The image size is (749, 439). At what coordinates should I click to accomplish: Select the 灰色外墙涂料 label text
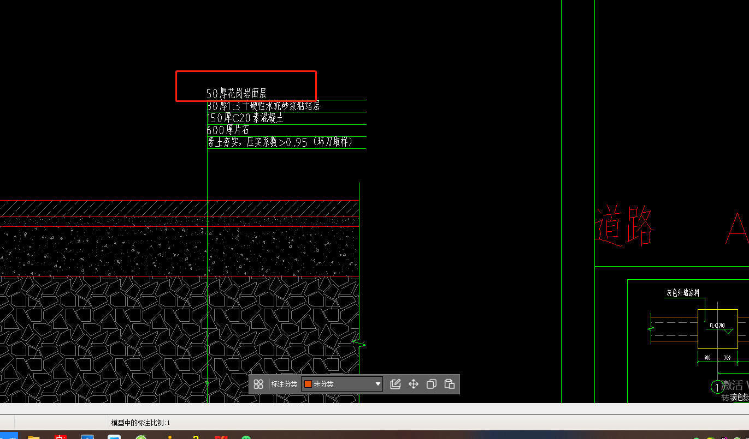[x=683, y=293]
